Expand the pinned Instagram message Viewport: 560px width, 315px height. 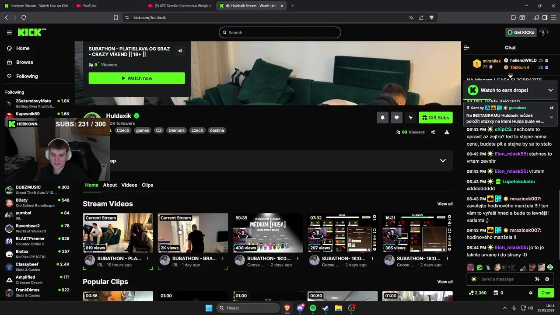[551, 117]
